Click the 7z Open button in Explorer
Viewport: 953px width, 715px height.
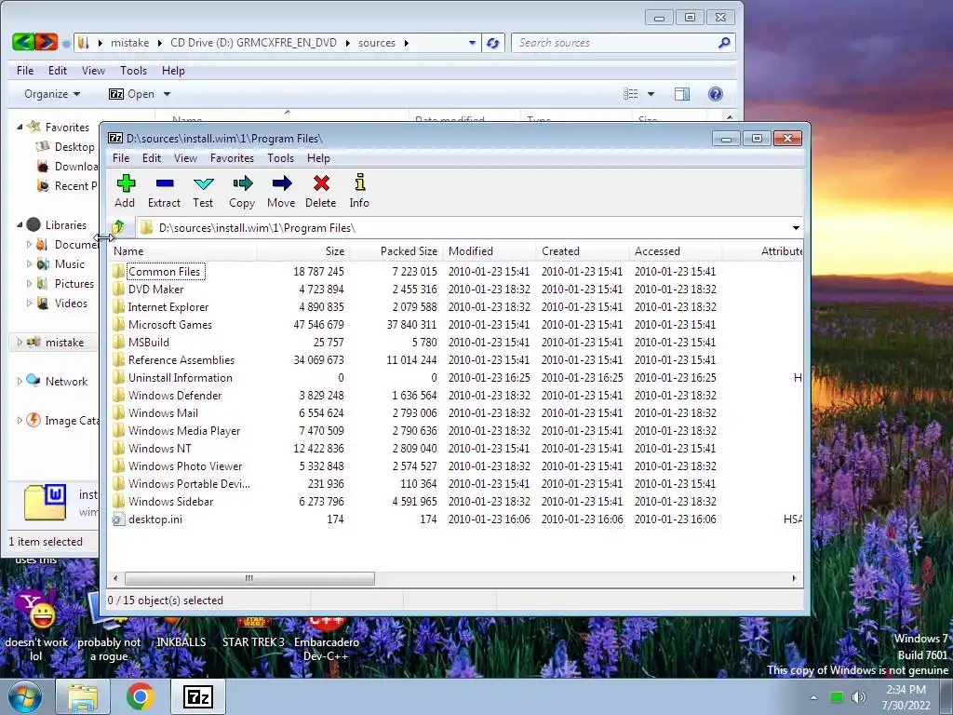(132, 94)
